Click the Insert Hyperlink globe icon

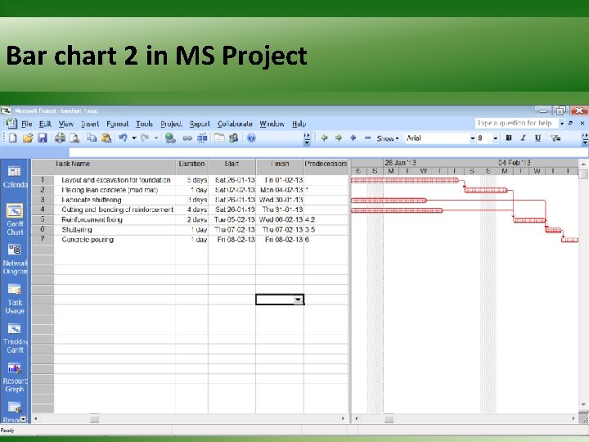tap(170, 138)
